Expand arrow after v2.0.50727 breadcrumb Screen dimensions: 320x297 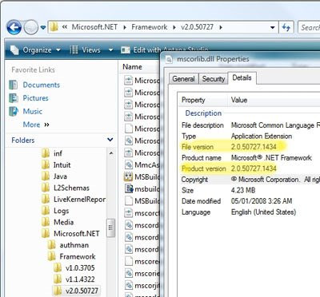(x=221, y=27)
